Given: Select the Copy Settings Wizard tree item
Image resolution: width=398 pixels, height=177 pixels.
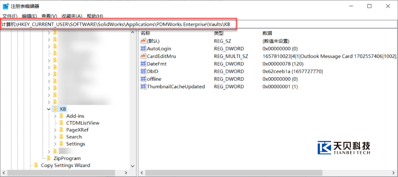Looking at the screenshot, I should pyautogui.click(x=66, y=165).
